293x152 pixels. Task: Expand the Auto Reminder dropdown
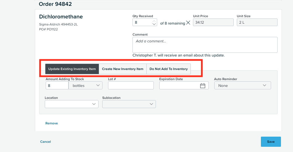point(243,85)
